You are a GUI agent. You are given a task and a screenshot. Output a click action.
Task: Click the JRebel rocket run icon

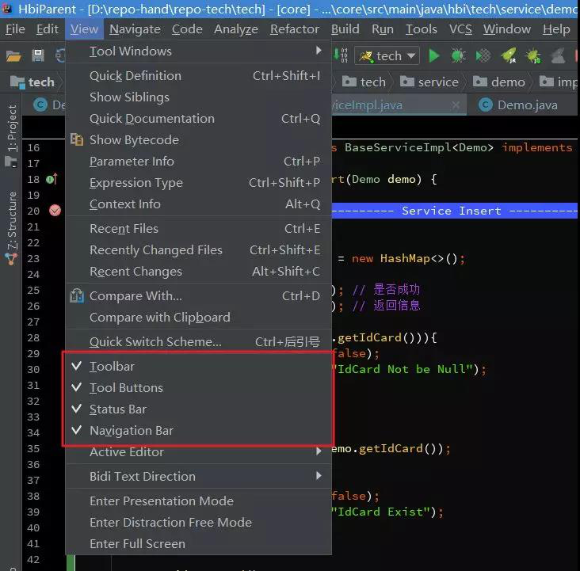[x=508, y=55]
